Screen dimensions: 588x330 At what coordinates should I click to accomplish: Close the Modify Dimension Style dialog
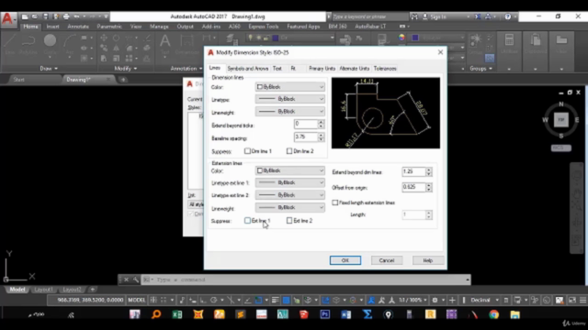[440, 52]
